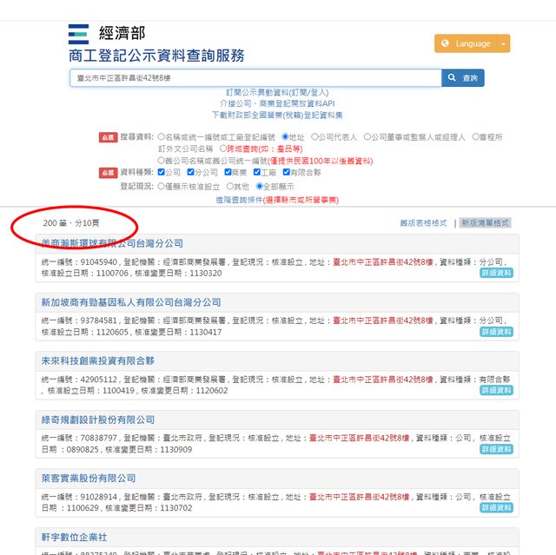Click the 查詢 search button
Image resolution: width=556 pixels, height=555 pixels.
click(x=463, y=78)
